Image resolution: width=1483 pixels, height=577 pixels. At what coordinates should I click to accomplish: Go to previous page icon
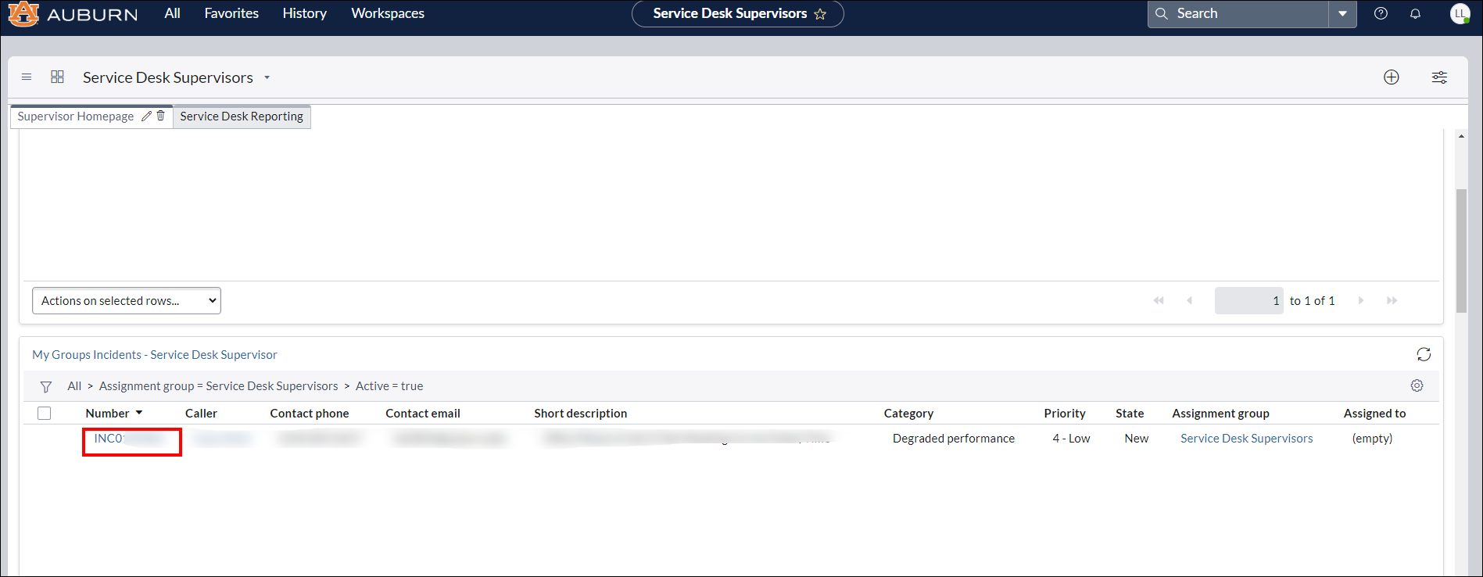click(1189, 300)
